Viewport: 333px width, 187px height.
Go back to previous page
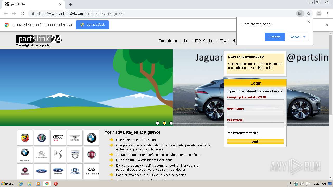(x=6, y=14)
